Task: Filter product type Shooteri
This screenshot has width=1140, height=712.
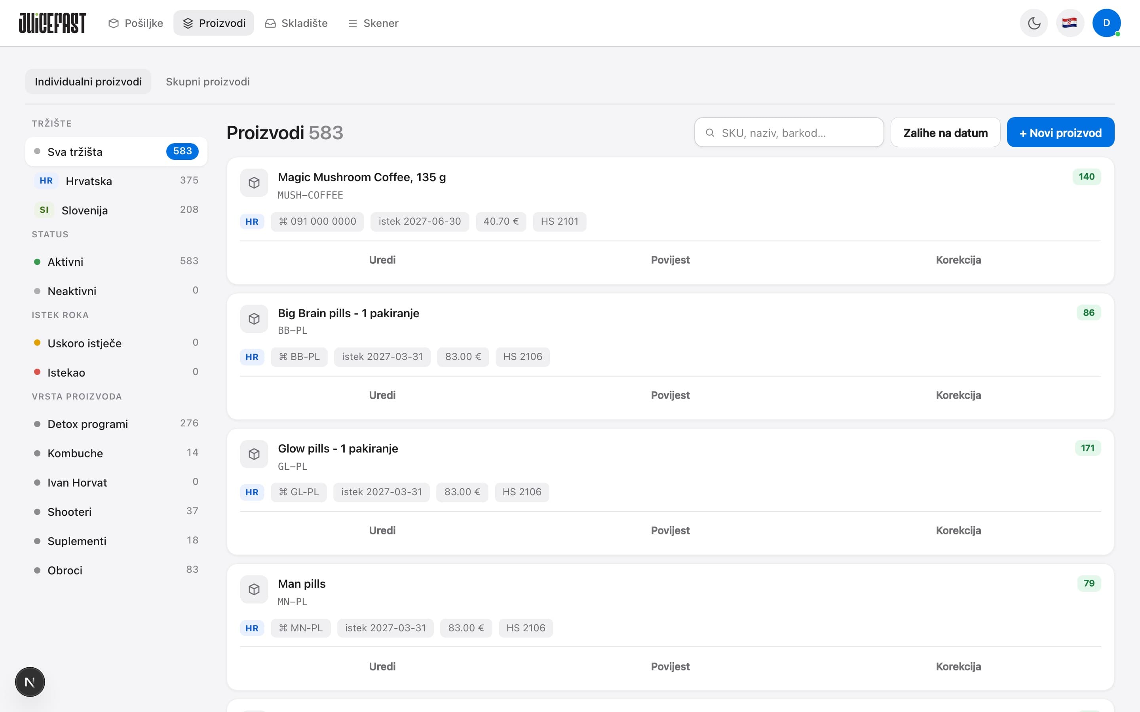Action: (x=116, y=511)
